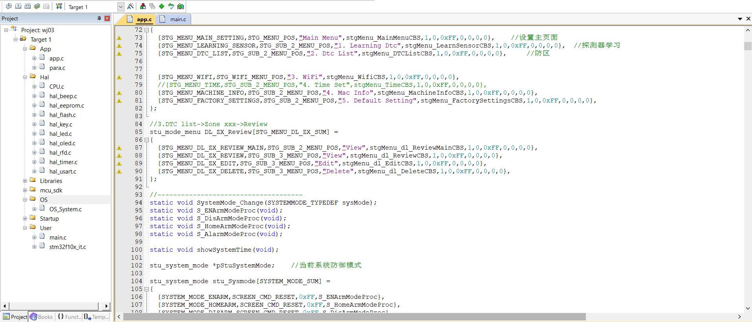The image size is (752, 322).
Task: Click the Select Software Packs icon
Action: click(171, 6)
